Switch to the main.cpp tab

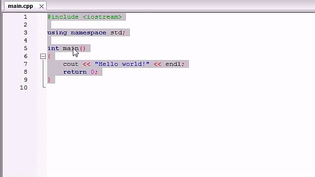(x=21, y=6)
